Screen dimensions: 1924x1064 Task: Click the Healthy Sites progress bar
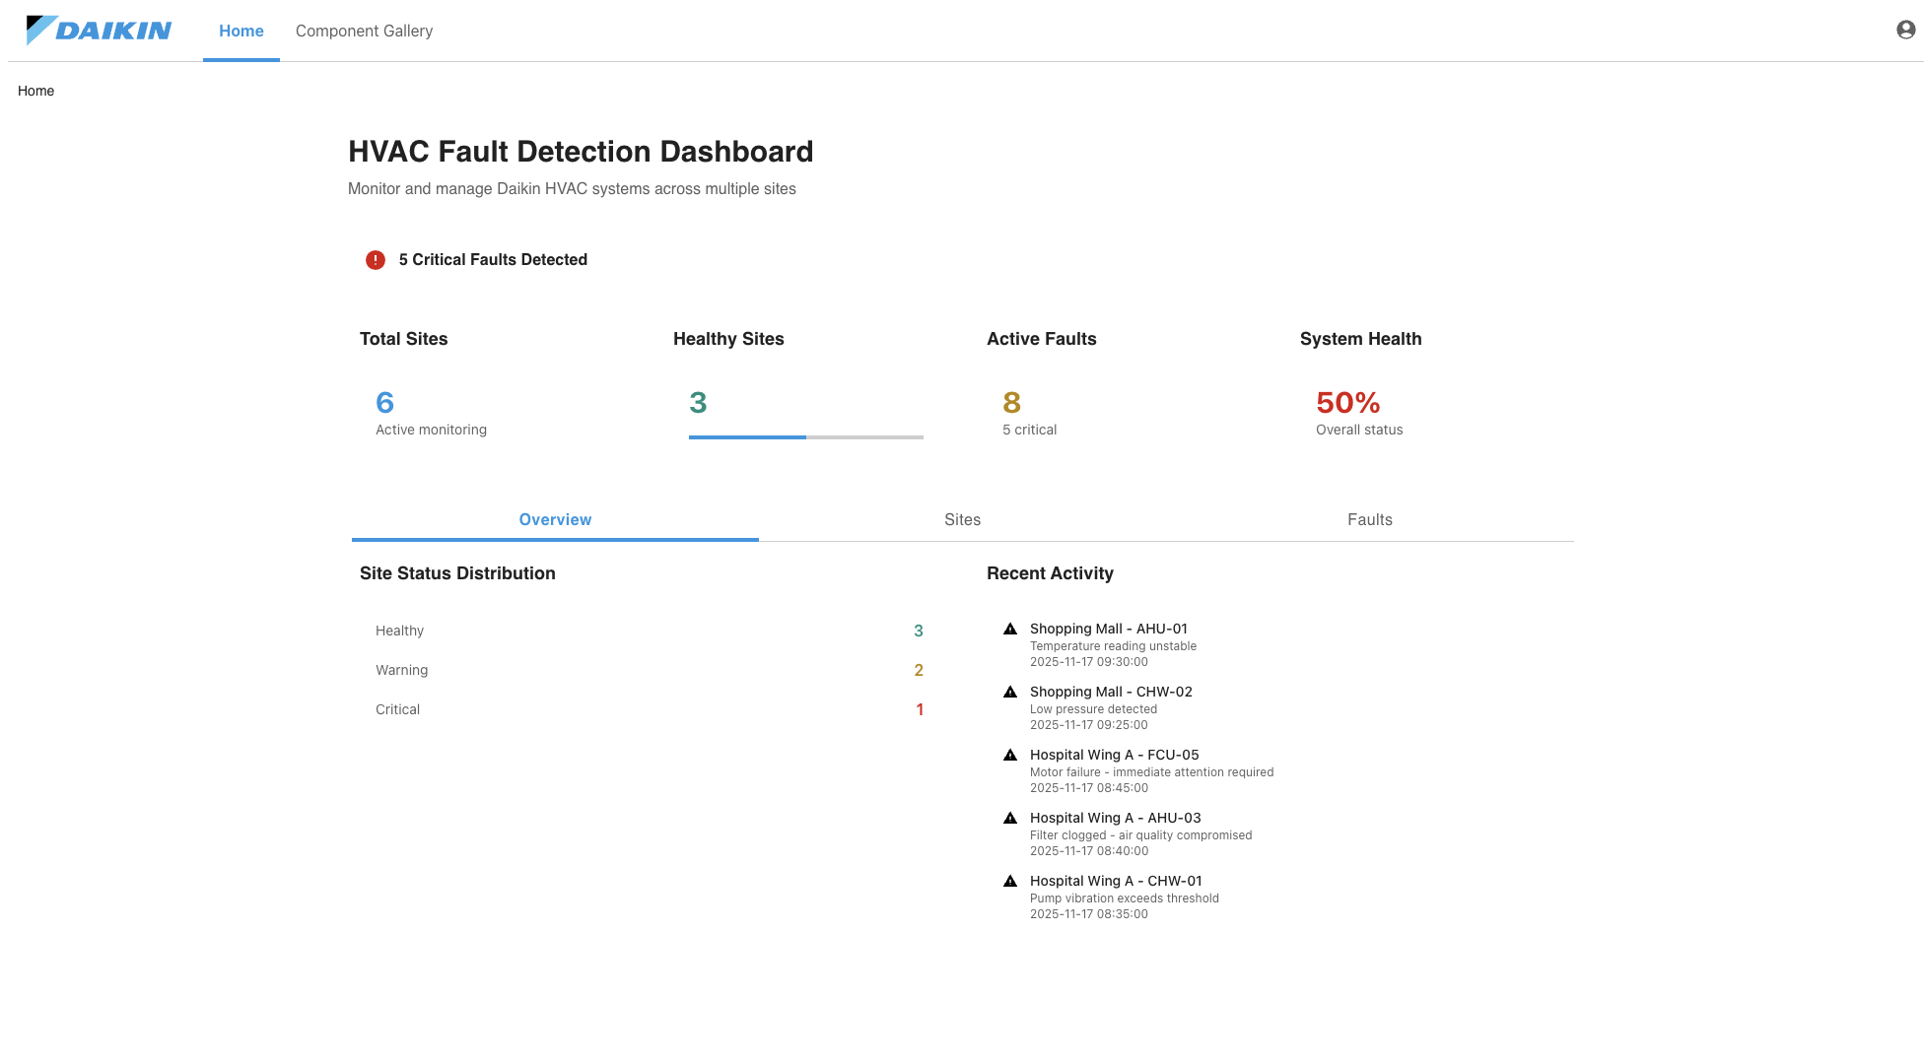[805, 436]
